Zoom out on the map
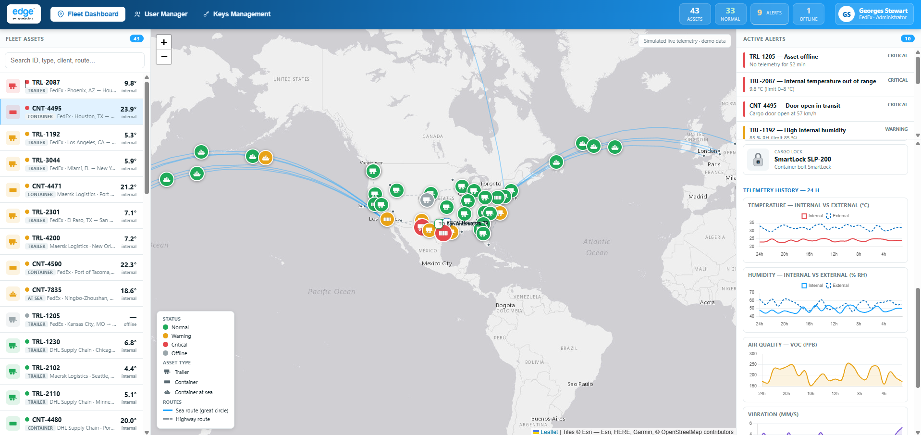The image size is (921, 435). click(x=164, y=57)
